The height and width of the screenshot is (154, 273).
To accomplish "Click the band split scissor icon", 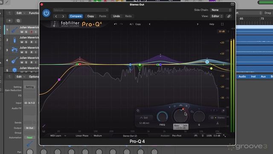I will coord(218,123).
